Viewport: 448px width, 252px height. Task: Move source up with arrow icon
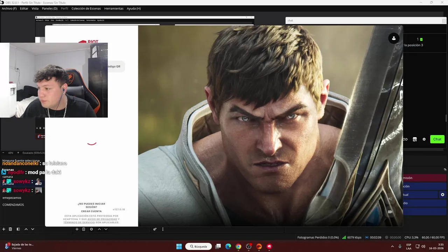[99, 229]
